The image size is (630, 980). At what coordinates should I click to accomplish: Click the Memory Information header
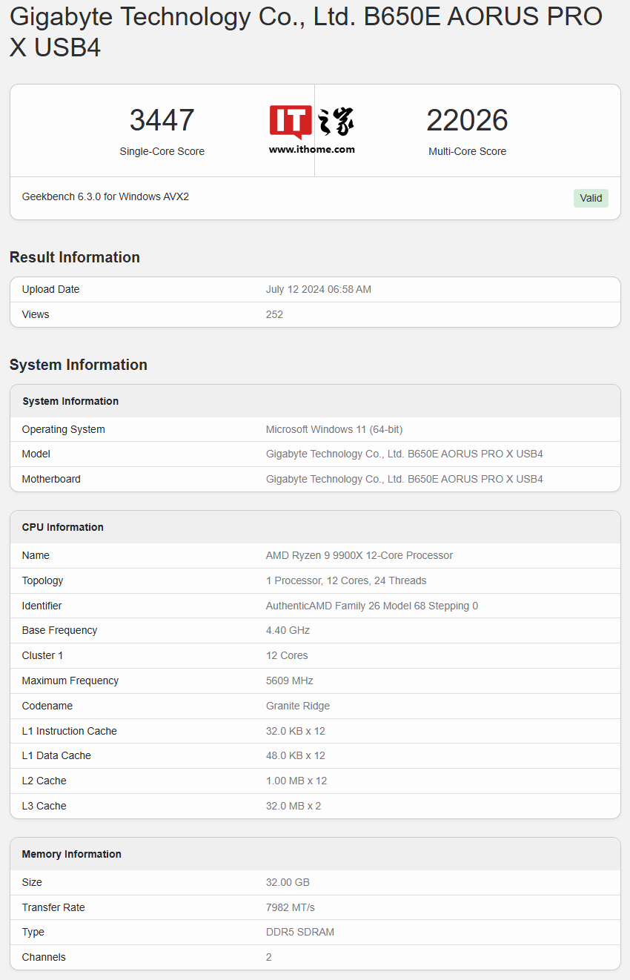(x=71, y=854)
